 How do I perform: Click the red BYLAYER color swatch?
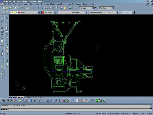43,13
